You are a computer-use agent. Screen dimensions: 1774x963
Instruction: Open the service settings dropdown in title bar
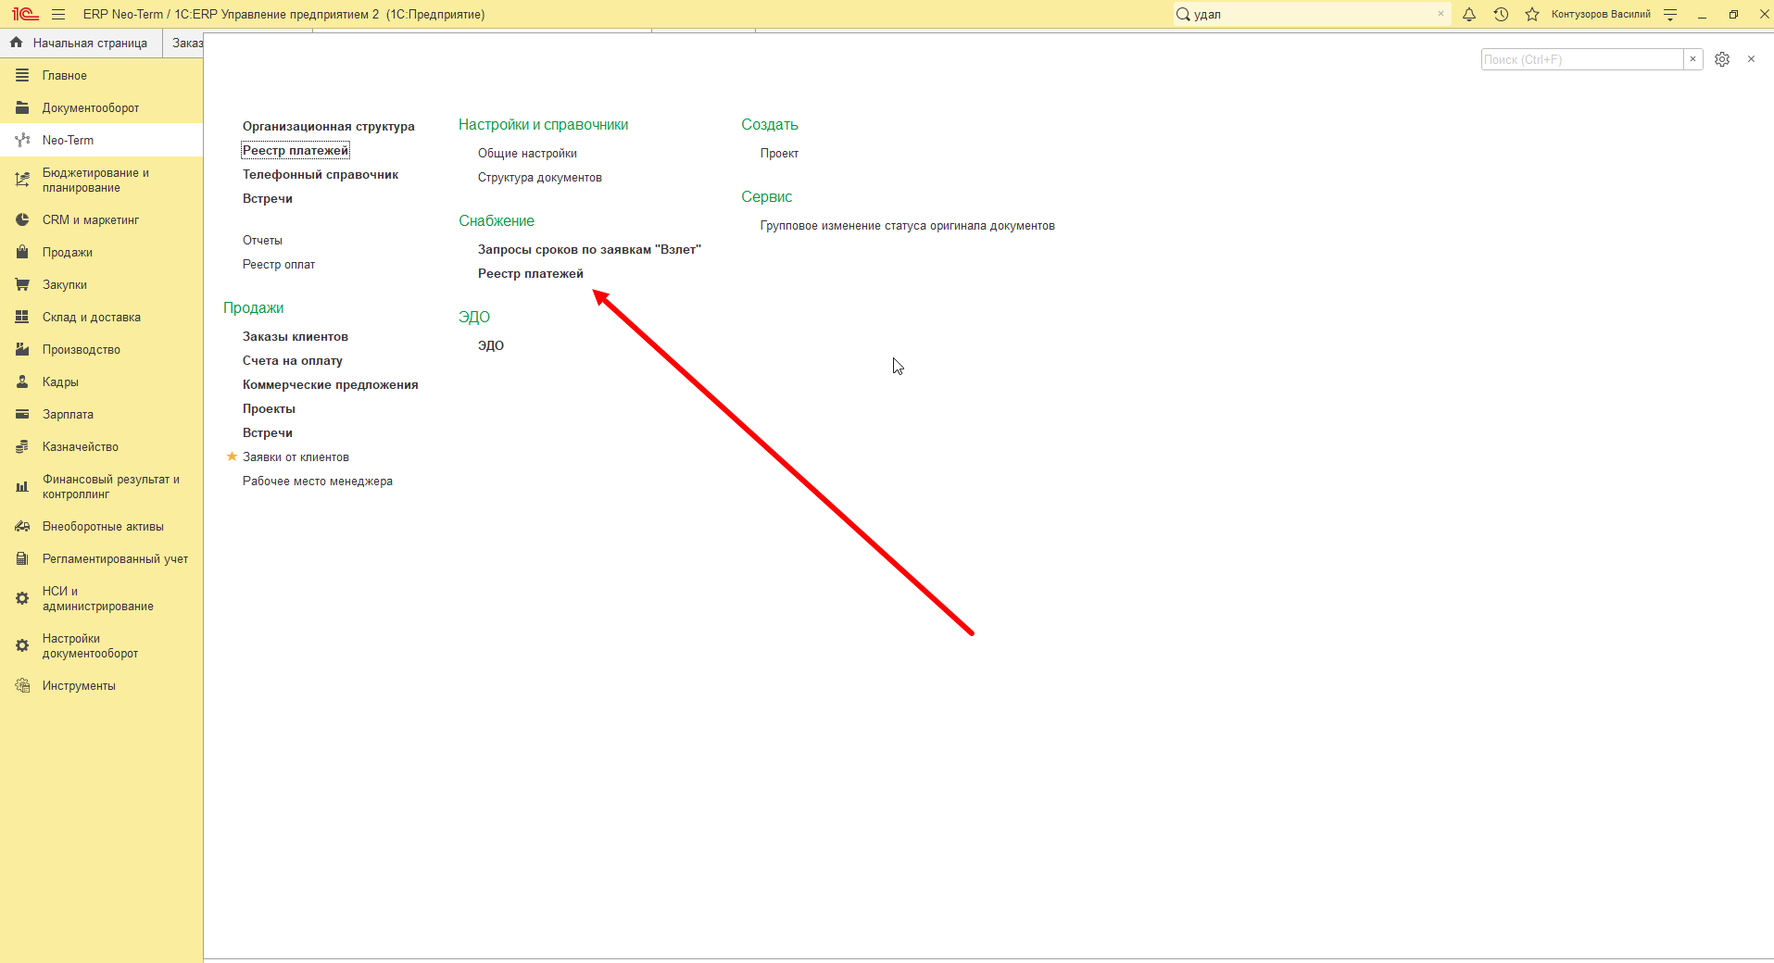point(1670,14)
